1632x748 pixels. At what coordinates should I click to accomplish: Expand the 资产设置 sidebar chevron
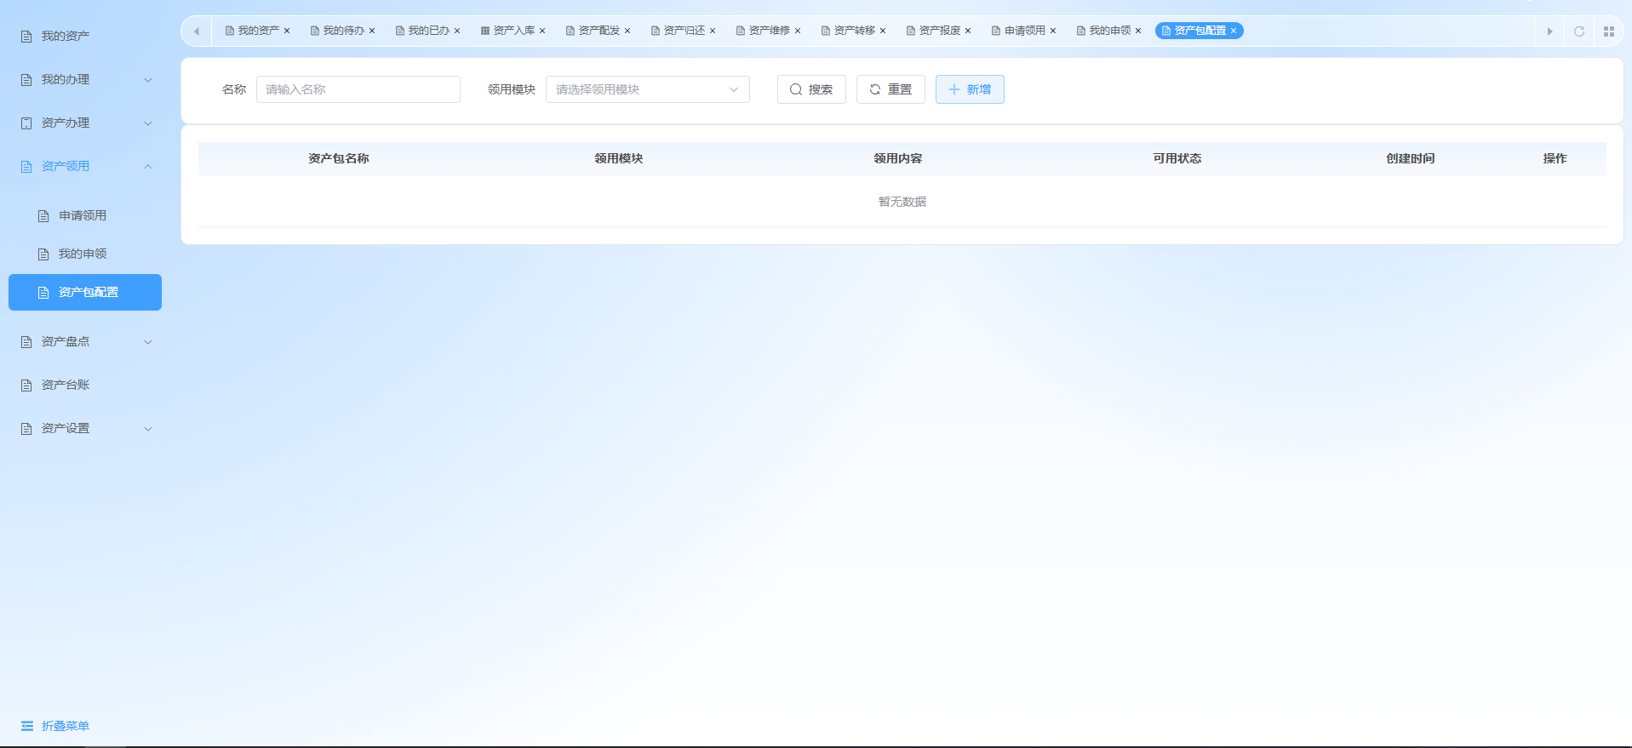pyautogui.click(x=148, y=429)
